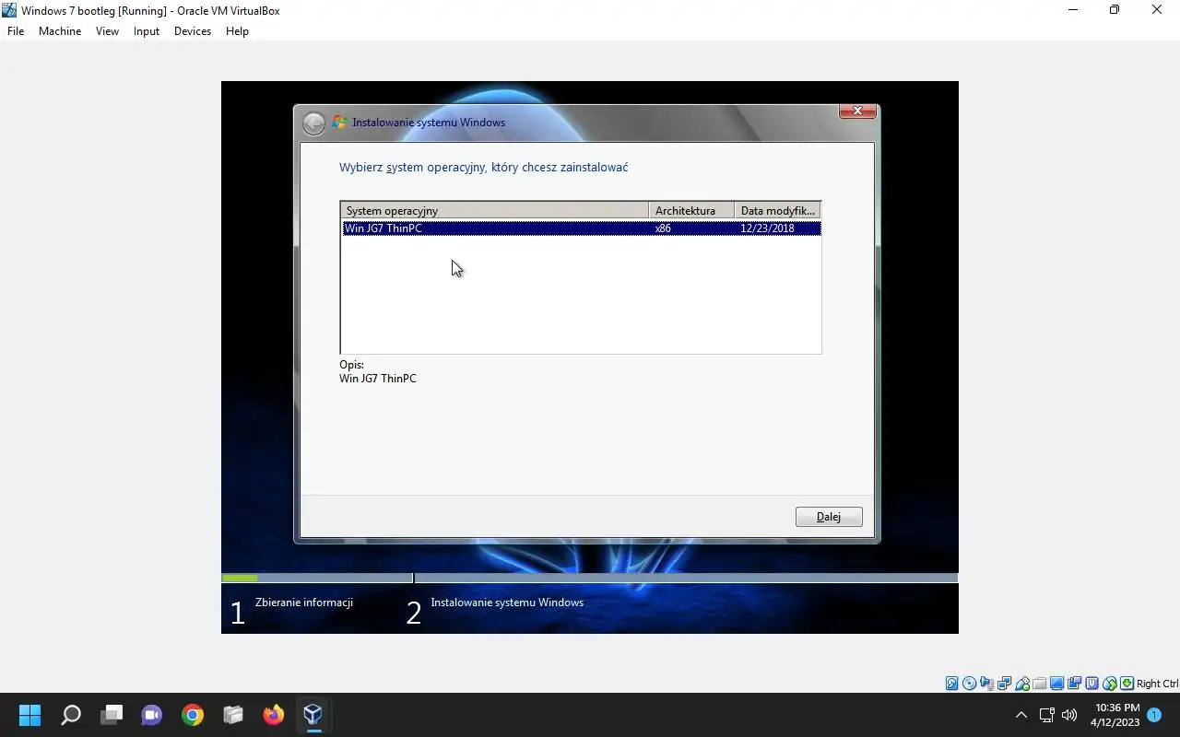
Task: Click the network indicator in VirtualBox status bar
Action: (1004, 684)
